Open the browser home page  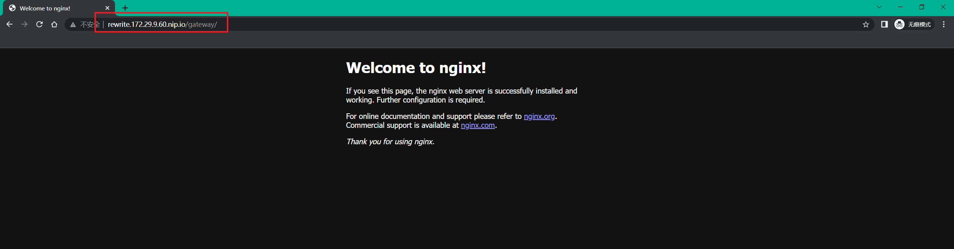click(x=54, y=24)
